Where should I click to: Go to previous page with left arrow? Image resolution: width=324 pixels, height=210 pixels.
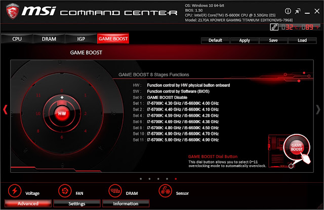tap(5, 110)
